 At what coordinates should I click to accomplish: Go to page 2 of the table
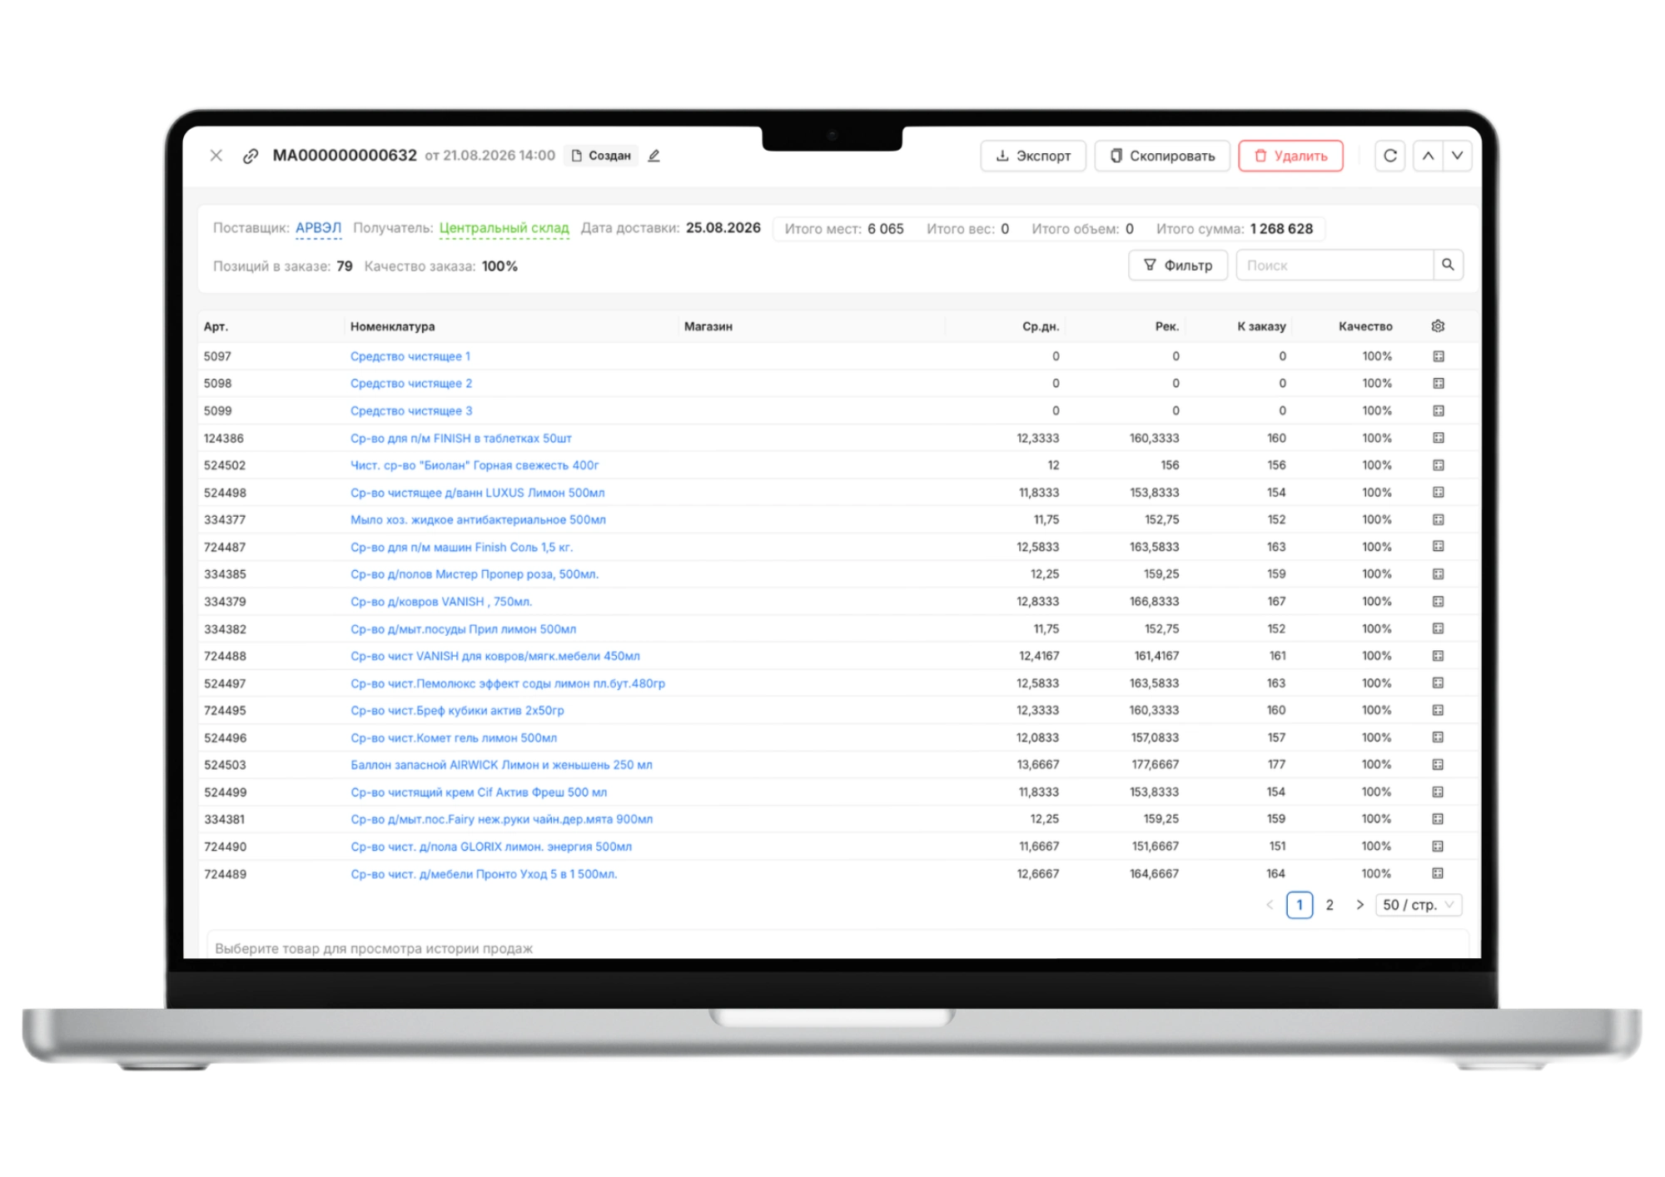1330,905
